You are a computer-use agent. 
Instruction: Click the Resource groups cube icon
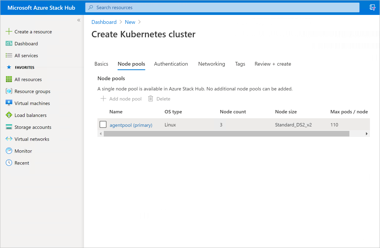[9, 91]
